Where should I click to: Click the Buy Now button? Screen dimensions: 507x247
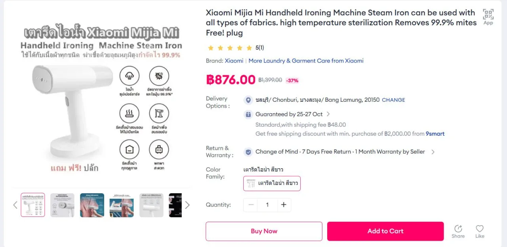[264, 231]
